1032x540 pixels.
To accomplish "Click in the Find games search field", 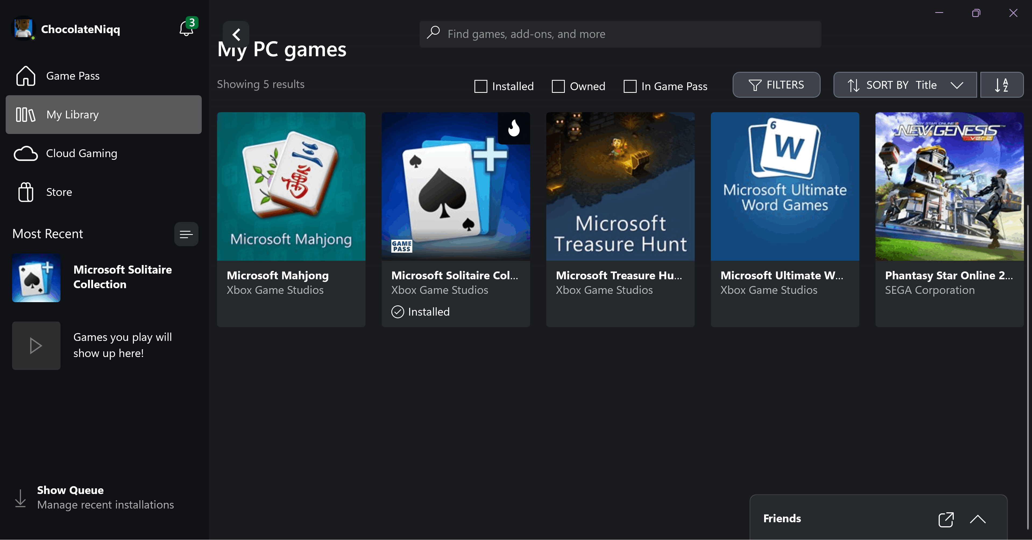I will 620,34.
